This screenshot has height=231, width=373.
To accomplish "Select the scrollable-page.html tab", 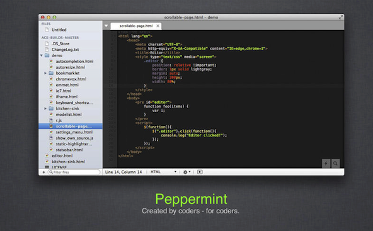I will pos(136,26).
